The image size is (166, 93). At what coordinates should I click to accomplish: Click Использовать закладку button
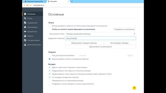120,43
